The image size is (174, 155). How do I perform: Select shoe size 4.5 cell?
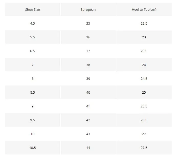pos(32,23)
